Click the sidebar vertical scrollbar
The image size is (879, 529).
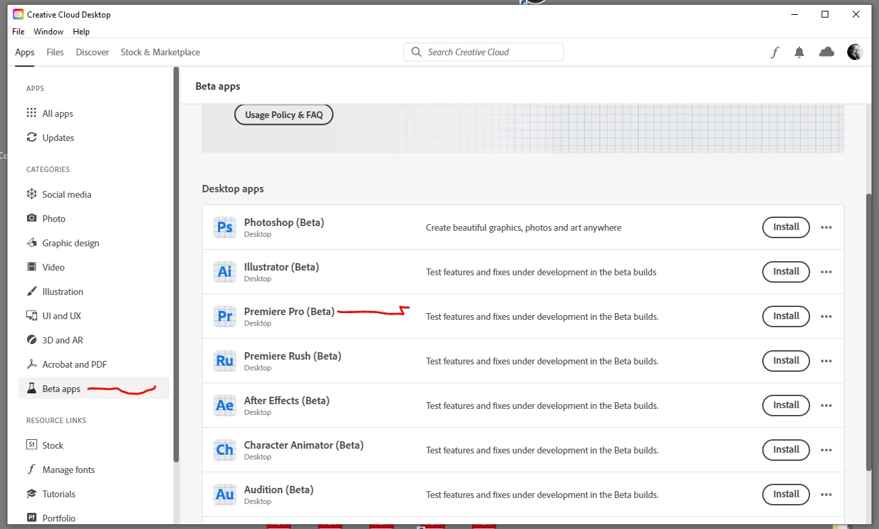point(176,264)
